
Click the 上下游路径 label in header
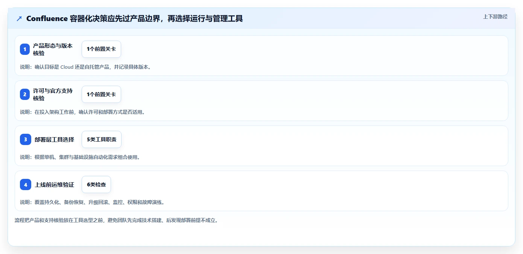pyautogui.click(x=495, y=17)
